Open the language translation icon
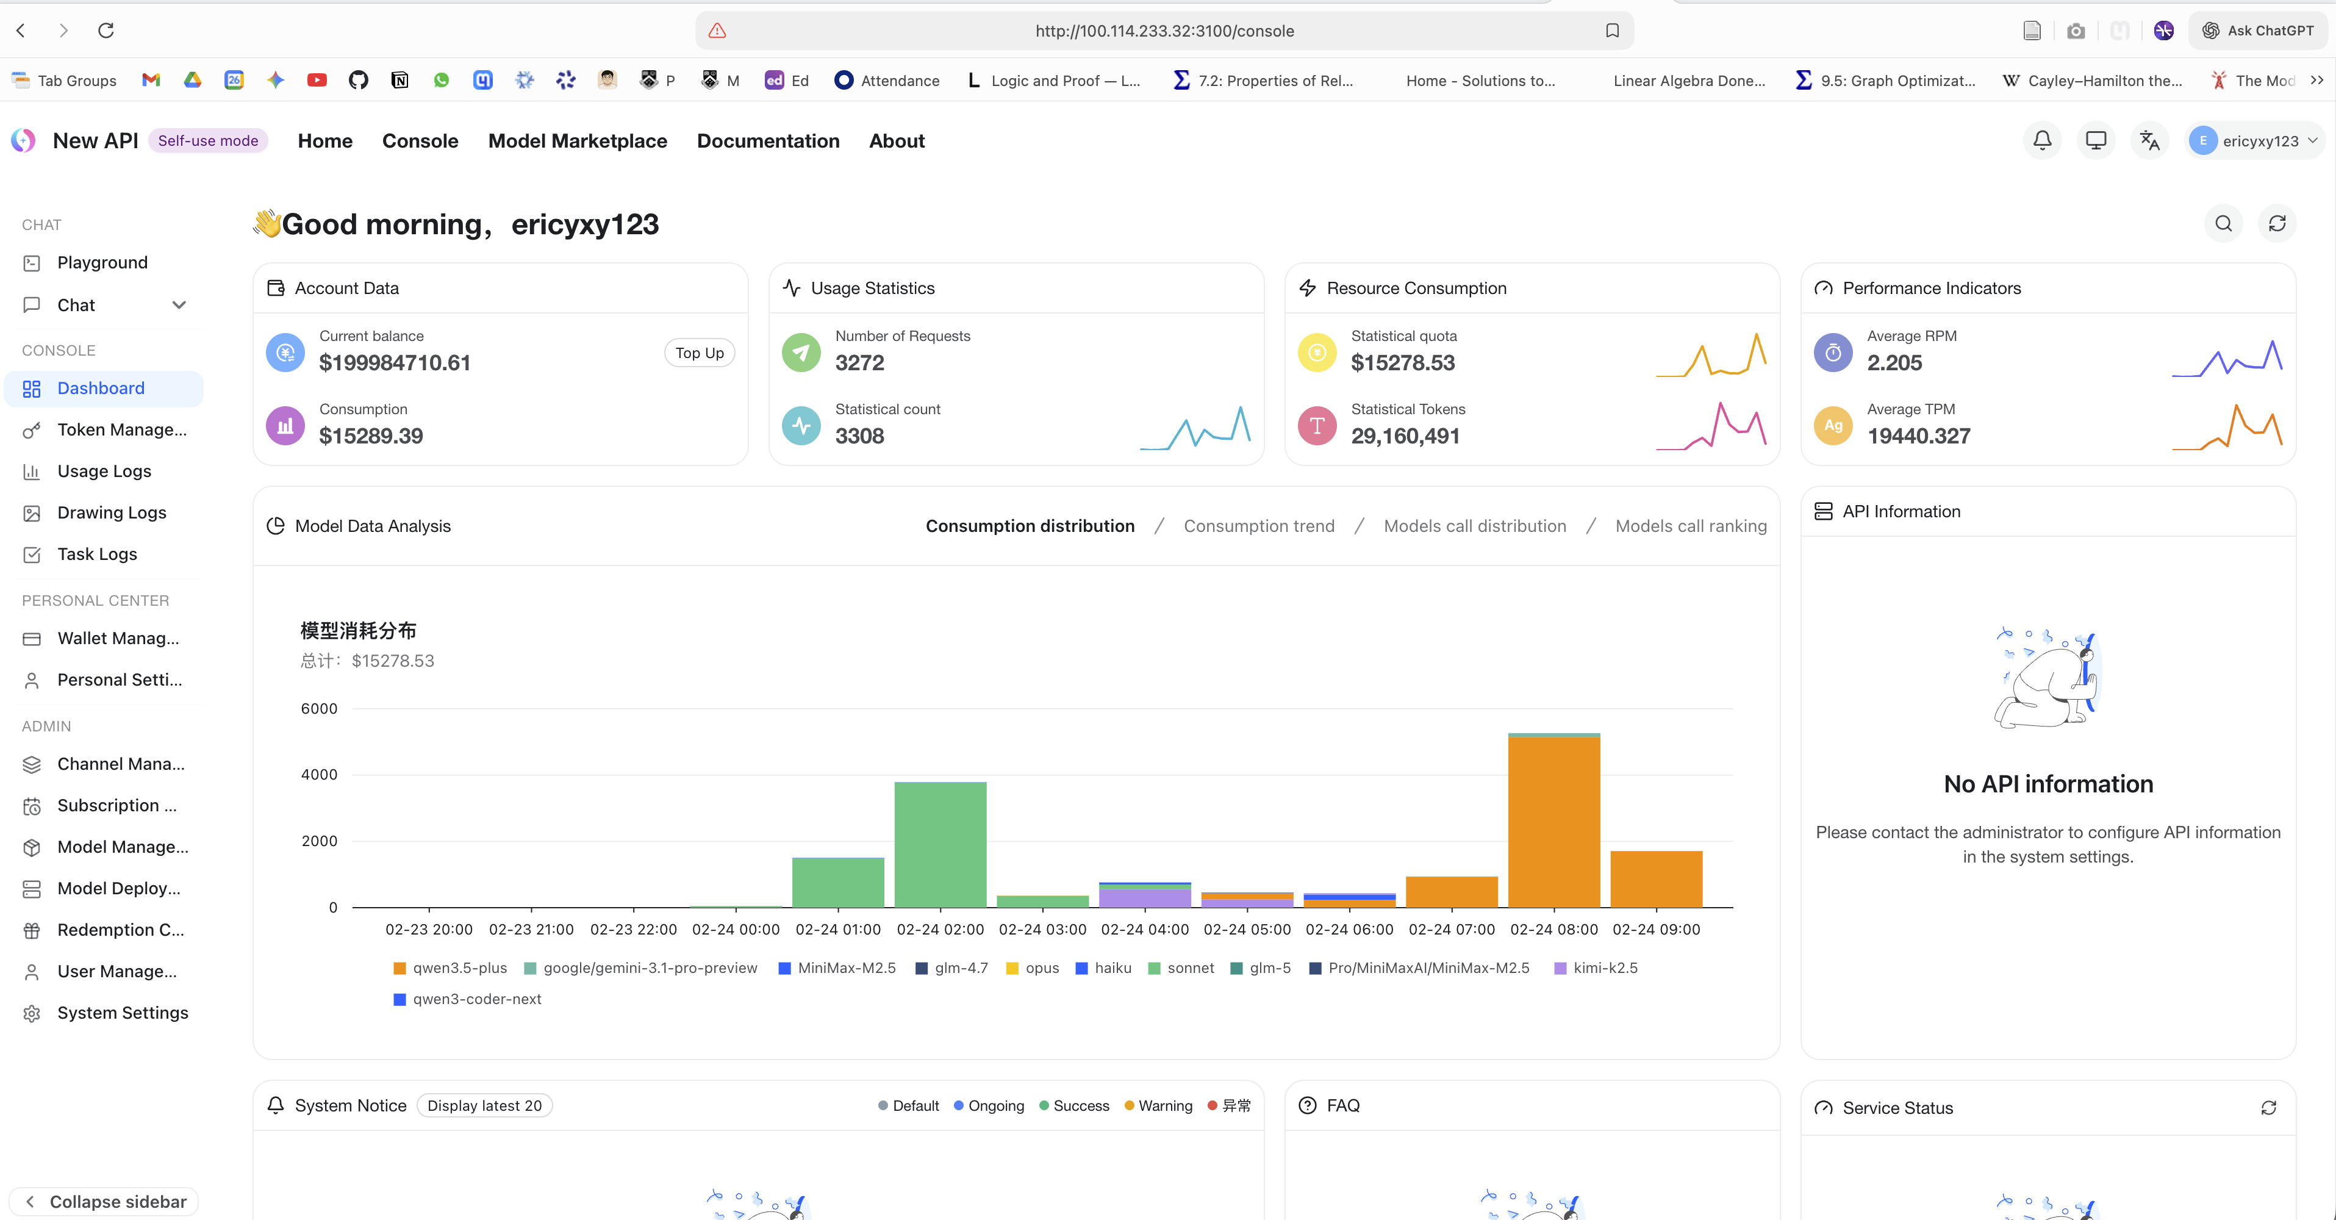This screenshot has height=1220, width=2336. tap(2149, 140)
